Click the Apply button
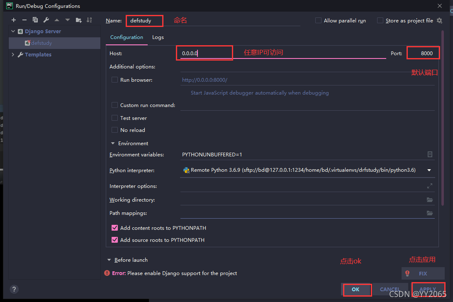Viewport: 453px width, 302px height. coord(428,289)
